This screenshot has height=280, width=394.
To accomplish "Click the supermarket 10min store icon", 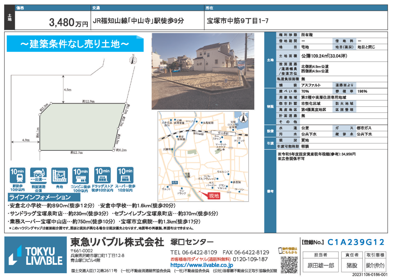I will (125, 176).
